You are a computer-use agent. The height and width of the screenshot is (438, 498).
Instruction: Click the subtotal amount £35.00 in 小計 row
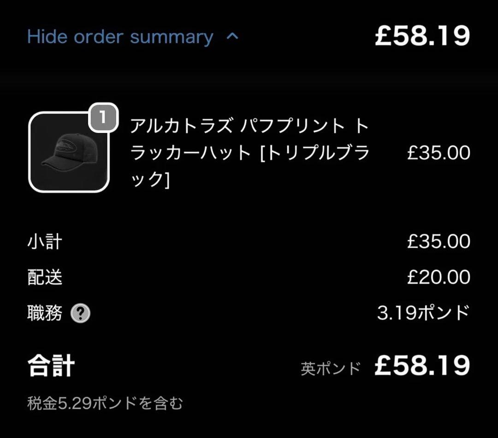pyautogui.click(x=438, y=241)
